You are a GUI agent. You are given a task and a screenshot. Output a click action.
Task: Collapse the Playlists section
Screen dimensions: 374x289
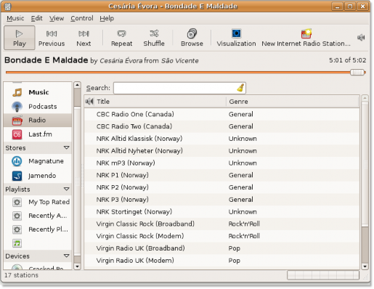point(67,189)
